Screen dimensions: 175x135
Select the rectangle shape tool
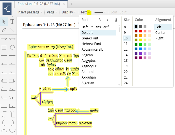pos(4,47)
